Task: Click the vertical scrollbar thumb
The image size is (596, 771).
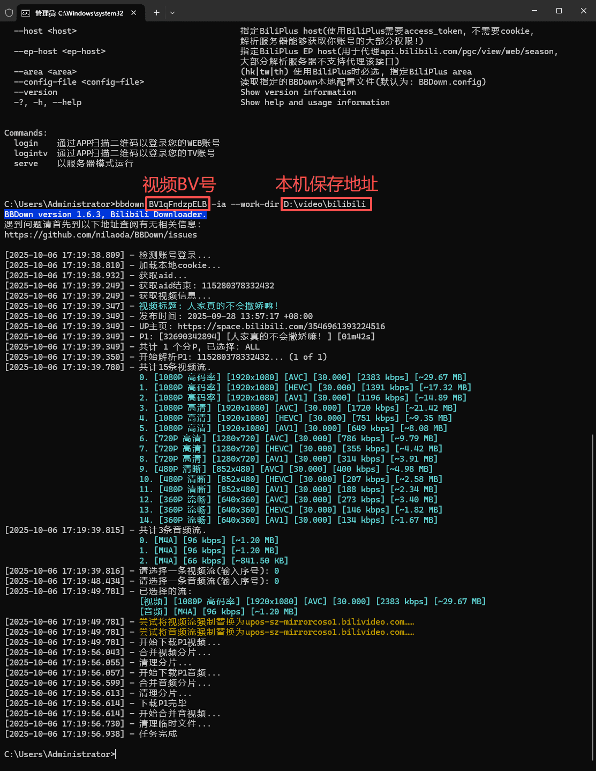Action: tap(592, 590)
